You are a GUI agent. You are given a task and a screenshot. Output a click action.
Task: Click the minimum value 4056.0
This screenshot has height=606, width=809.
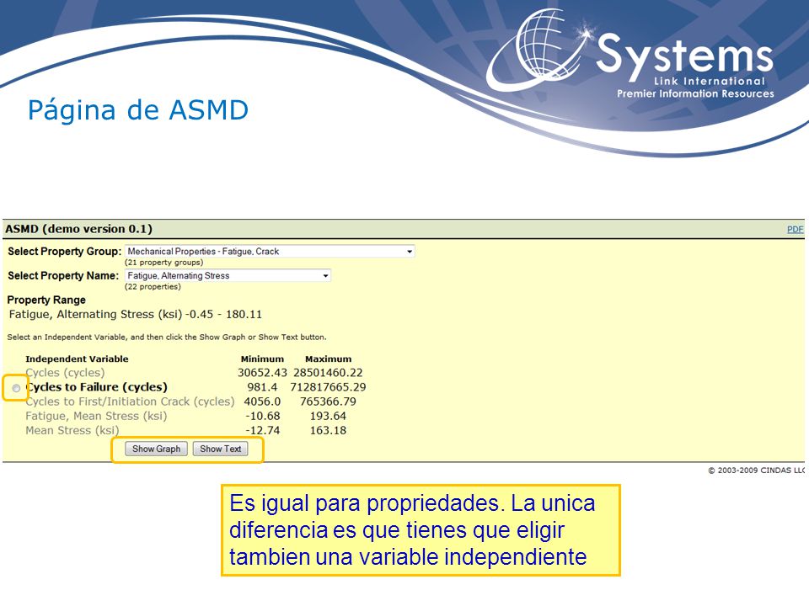pos(262,401)
